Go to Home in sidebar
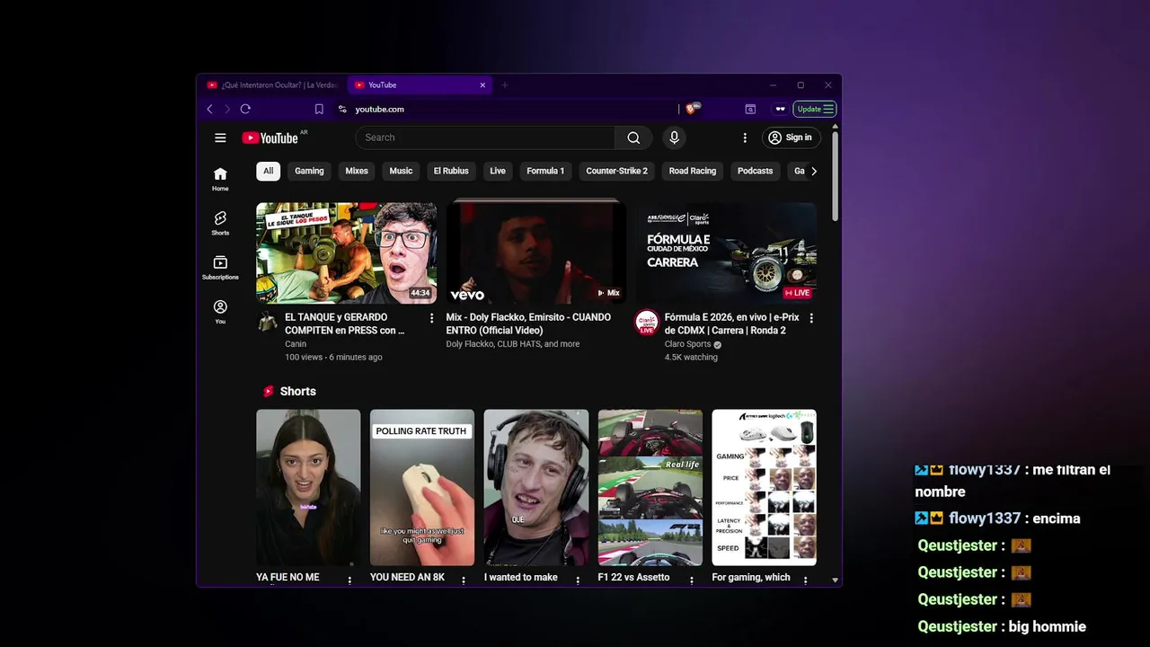This screenshot has height=647, width=1150. coord(220,179)
